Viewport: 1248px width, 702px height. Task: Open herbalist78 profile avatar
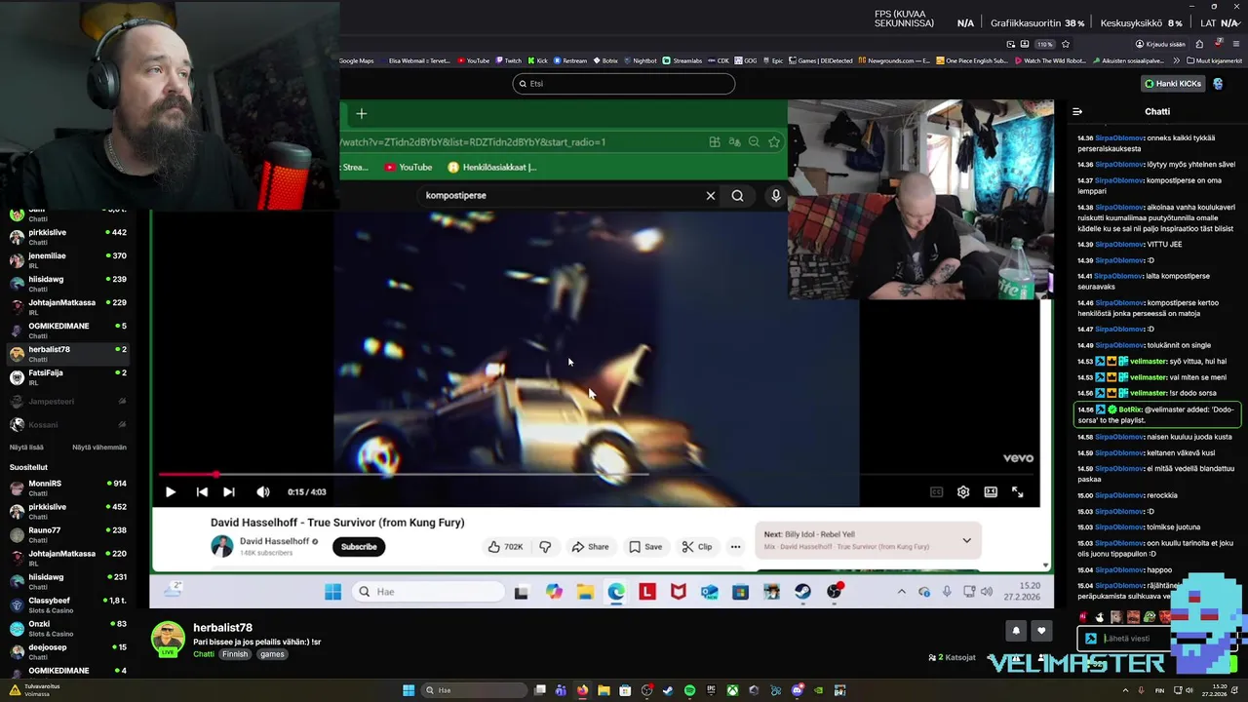pyautogui.click(x=168, y=639)
